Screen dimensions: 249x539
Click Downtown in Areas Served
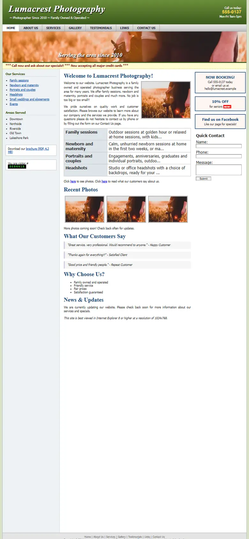point(16,119)
